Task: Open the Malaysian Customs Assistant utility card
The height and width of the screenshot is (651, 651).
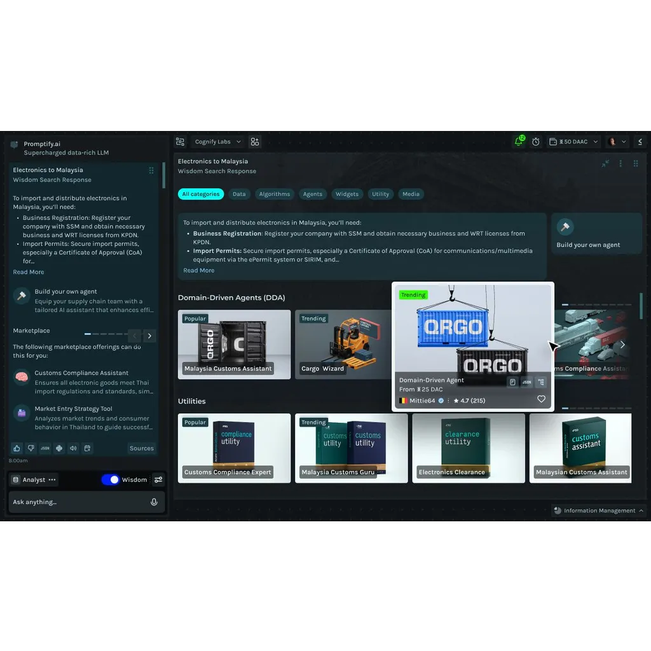Action: click(580, 448)
